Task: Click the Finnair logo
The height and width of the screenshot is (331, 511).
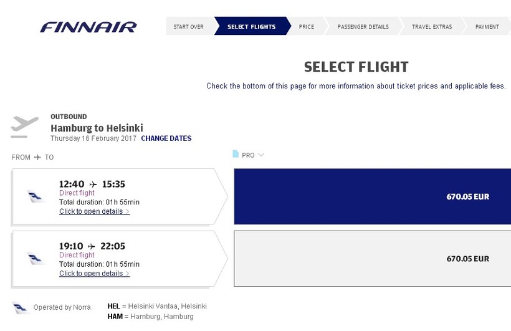Action: tap(88, 27)
